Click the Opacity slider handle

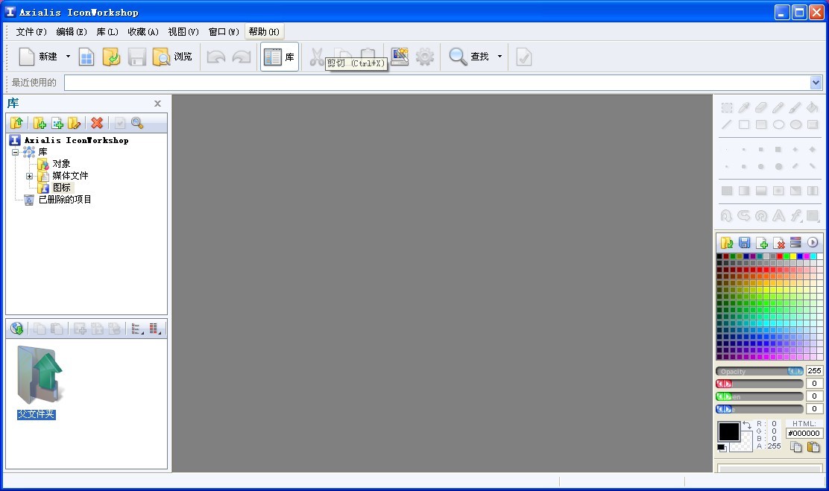pos(795,371)
